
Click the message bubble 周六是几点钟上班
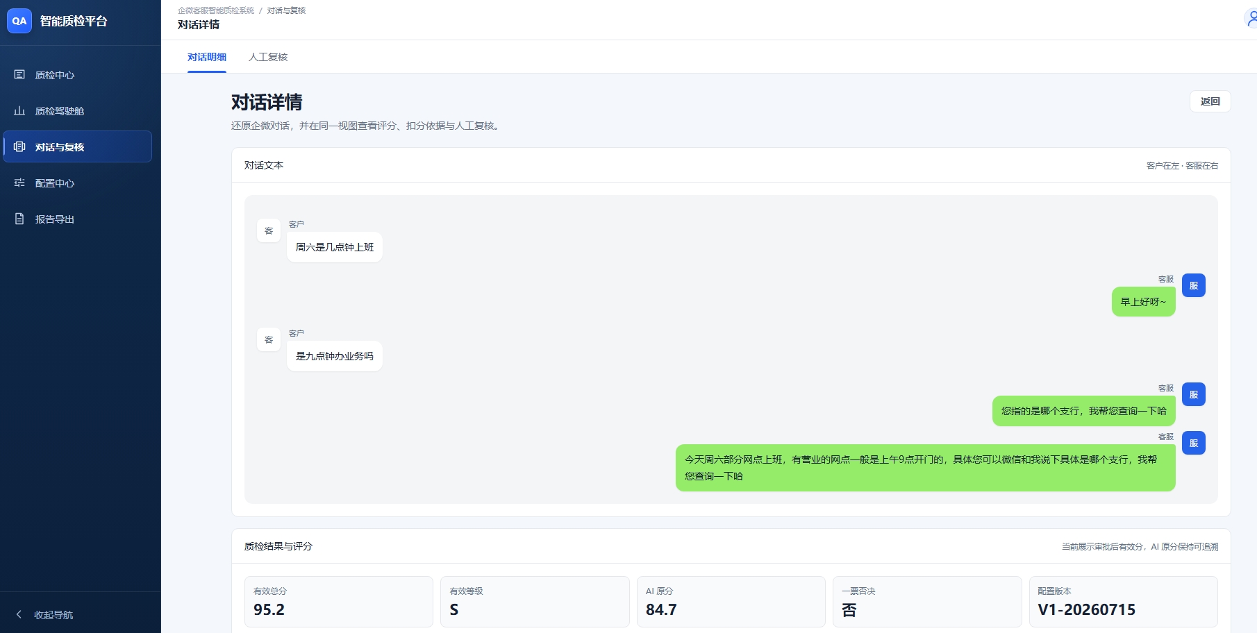[335, 247]
